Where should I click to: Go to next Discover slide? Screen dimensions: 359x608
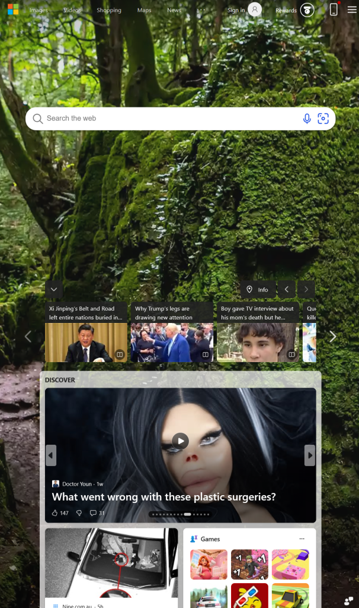tap(309, 455)
